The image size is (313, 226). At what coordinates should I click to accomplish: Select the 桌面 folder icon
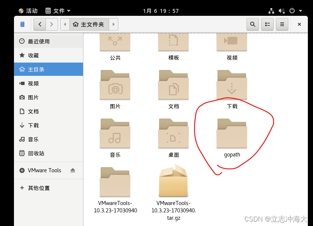[x=173, y=133]
